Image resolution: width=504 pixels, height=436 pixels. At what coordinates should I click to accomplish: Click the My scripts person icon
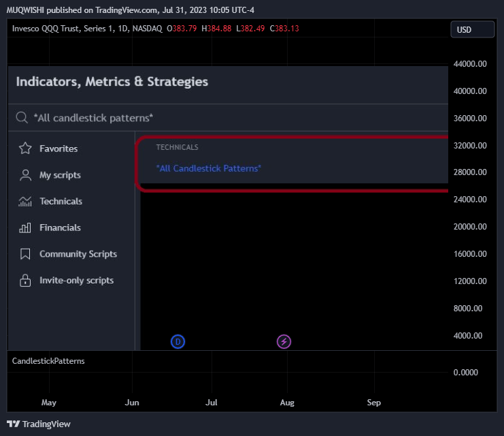(x=25, y=175)
